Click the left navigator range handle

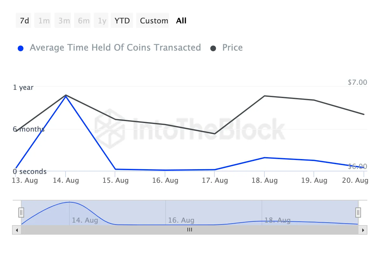click(21, 212)
